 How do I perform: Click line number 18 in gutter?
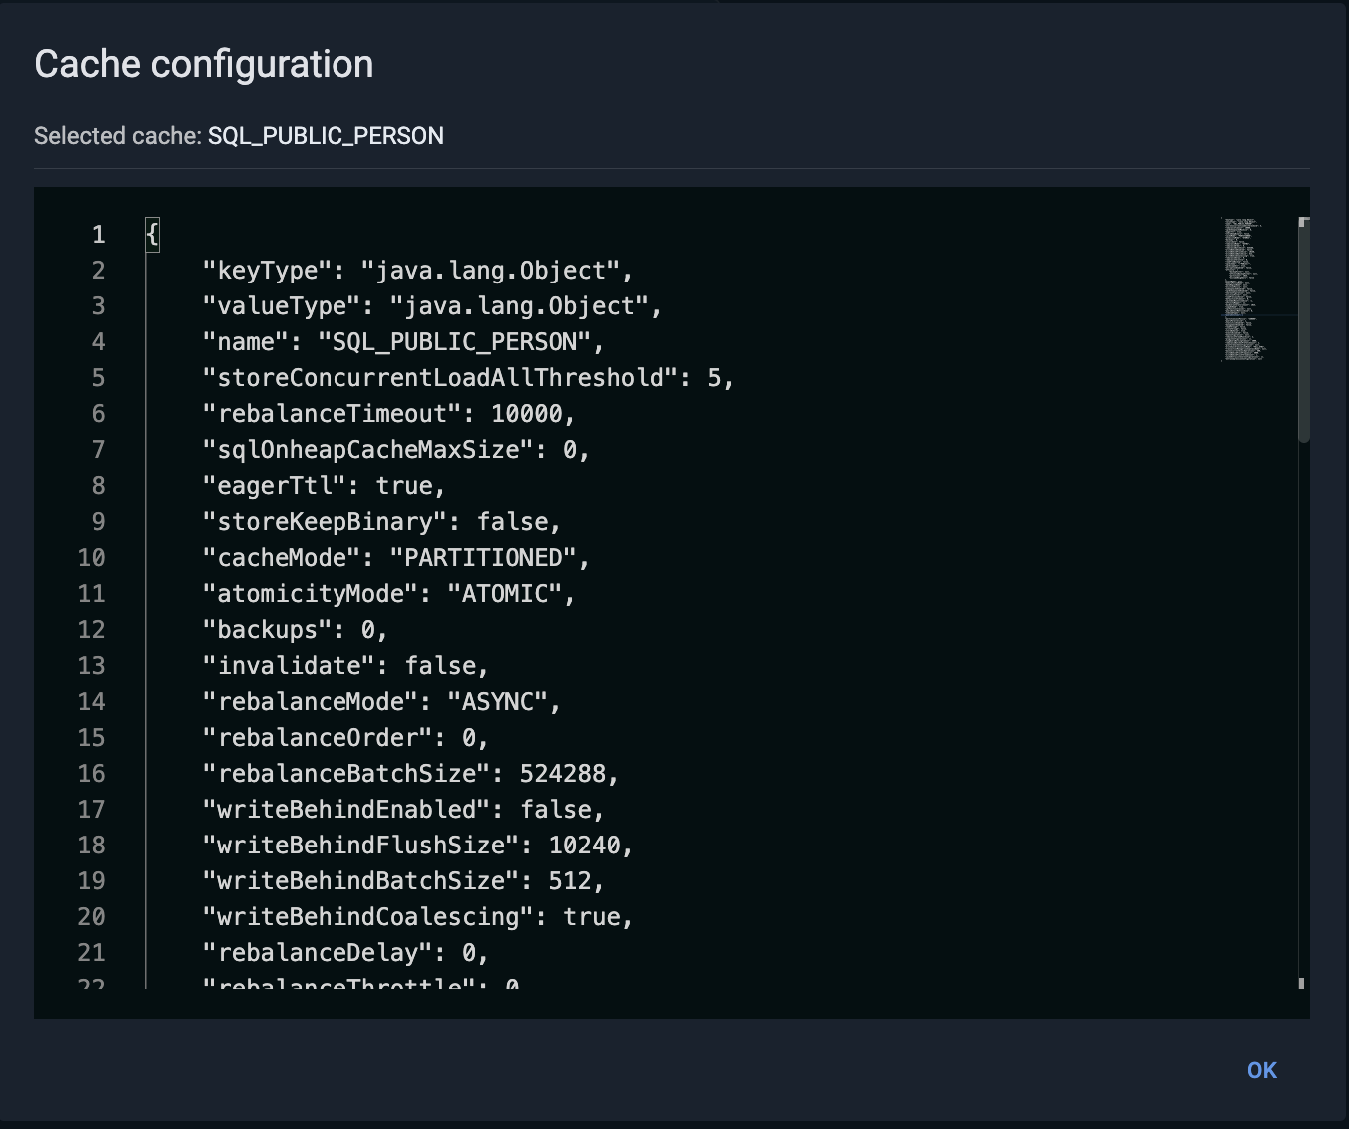[x=92, y=846]
